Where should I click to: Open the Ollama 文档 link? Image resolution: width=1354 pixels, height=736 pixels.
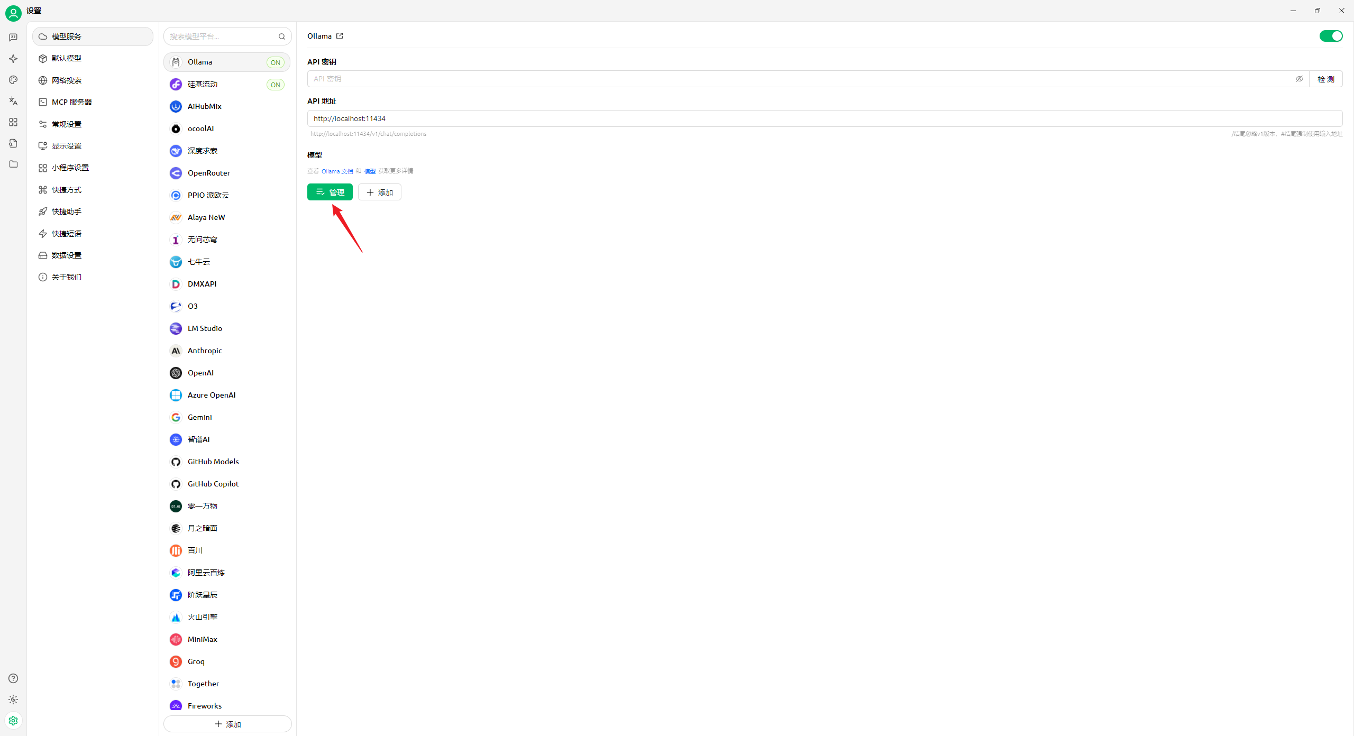pyautogui.click(x=337, y=171)
